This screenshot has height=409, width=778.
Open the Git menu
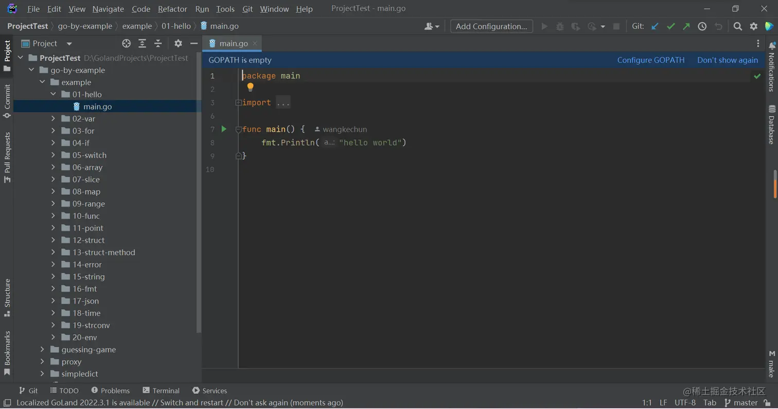pos(247,9)
